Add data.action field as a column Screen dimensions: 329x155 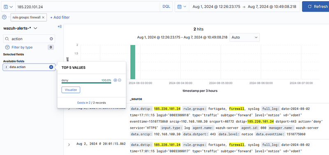click(x=51, y=67)
